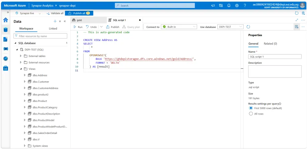Viewport: 307px width, 149px height.
Task: Publish the SQL script
Action: click(113, 27)
